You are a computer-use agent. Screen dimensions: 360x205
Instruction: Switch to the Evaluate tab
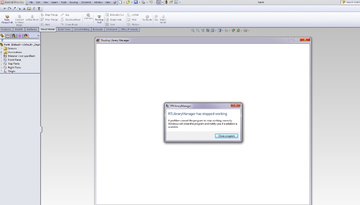98,29
